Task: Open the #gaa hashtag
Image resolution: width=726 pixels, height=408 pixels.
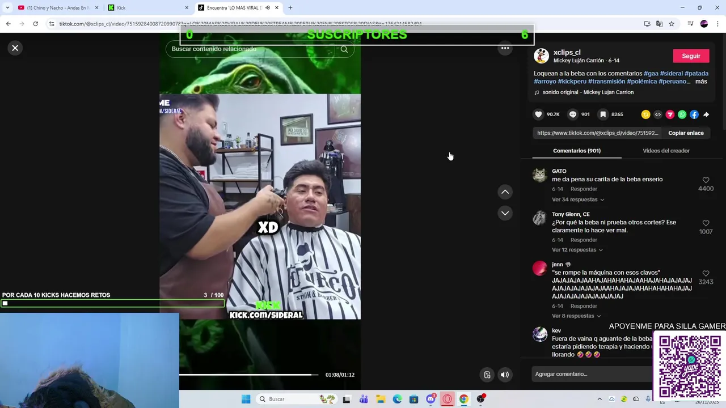Action: (651, 74)
